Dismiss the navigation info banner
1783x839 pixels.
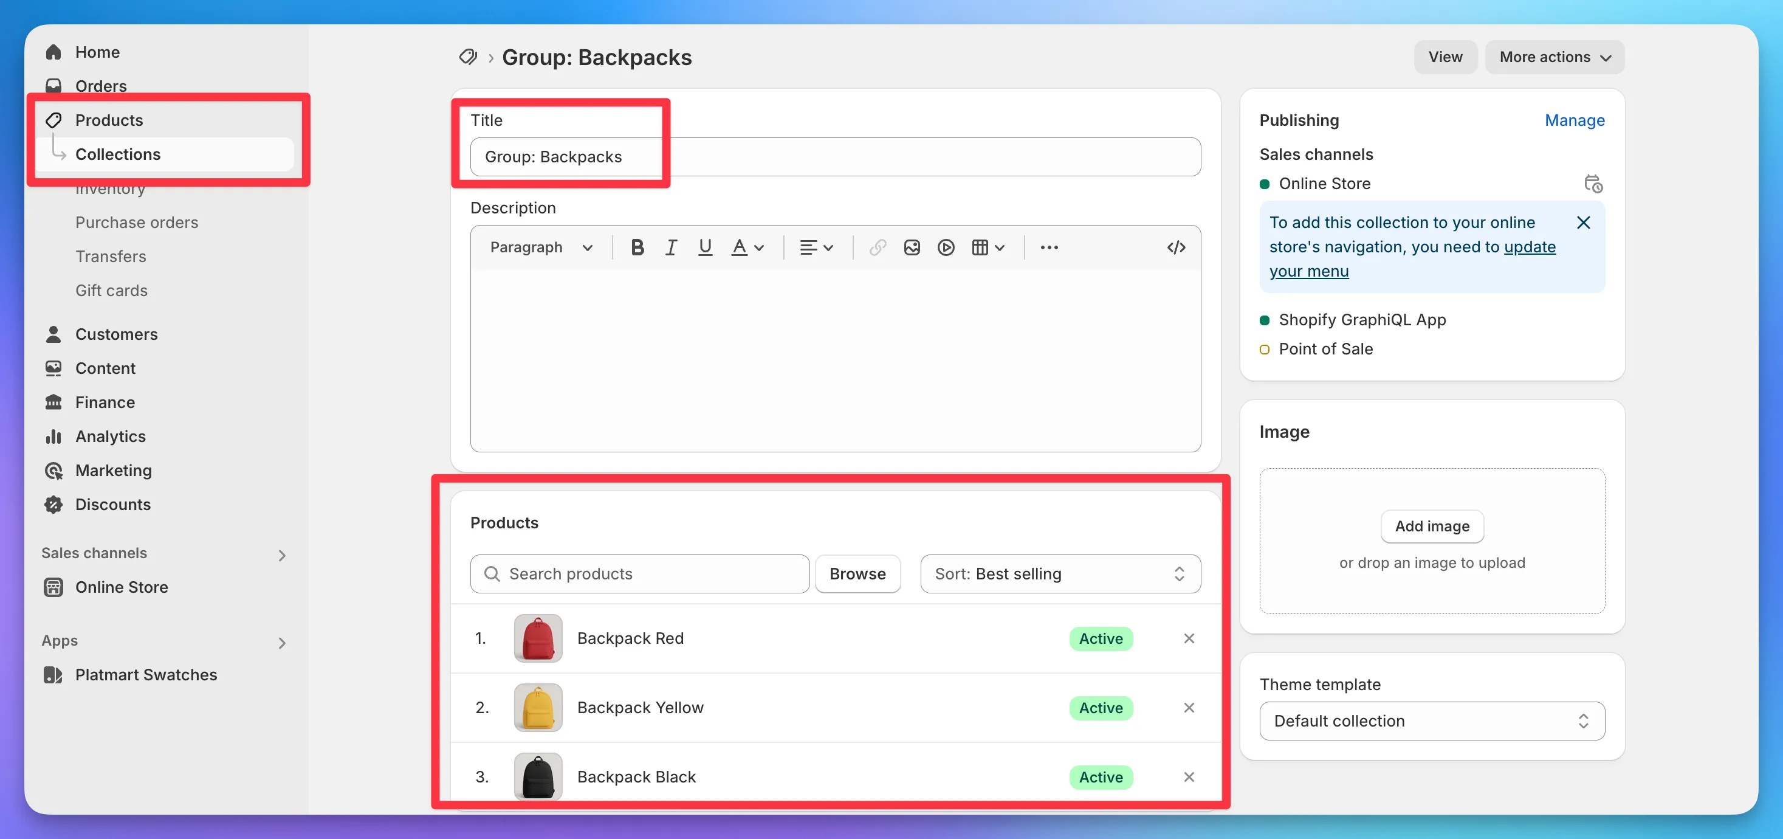(1583, 222)
